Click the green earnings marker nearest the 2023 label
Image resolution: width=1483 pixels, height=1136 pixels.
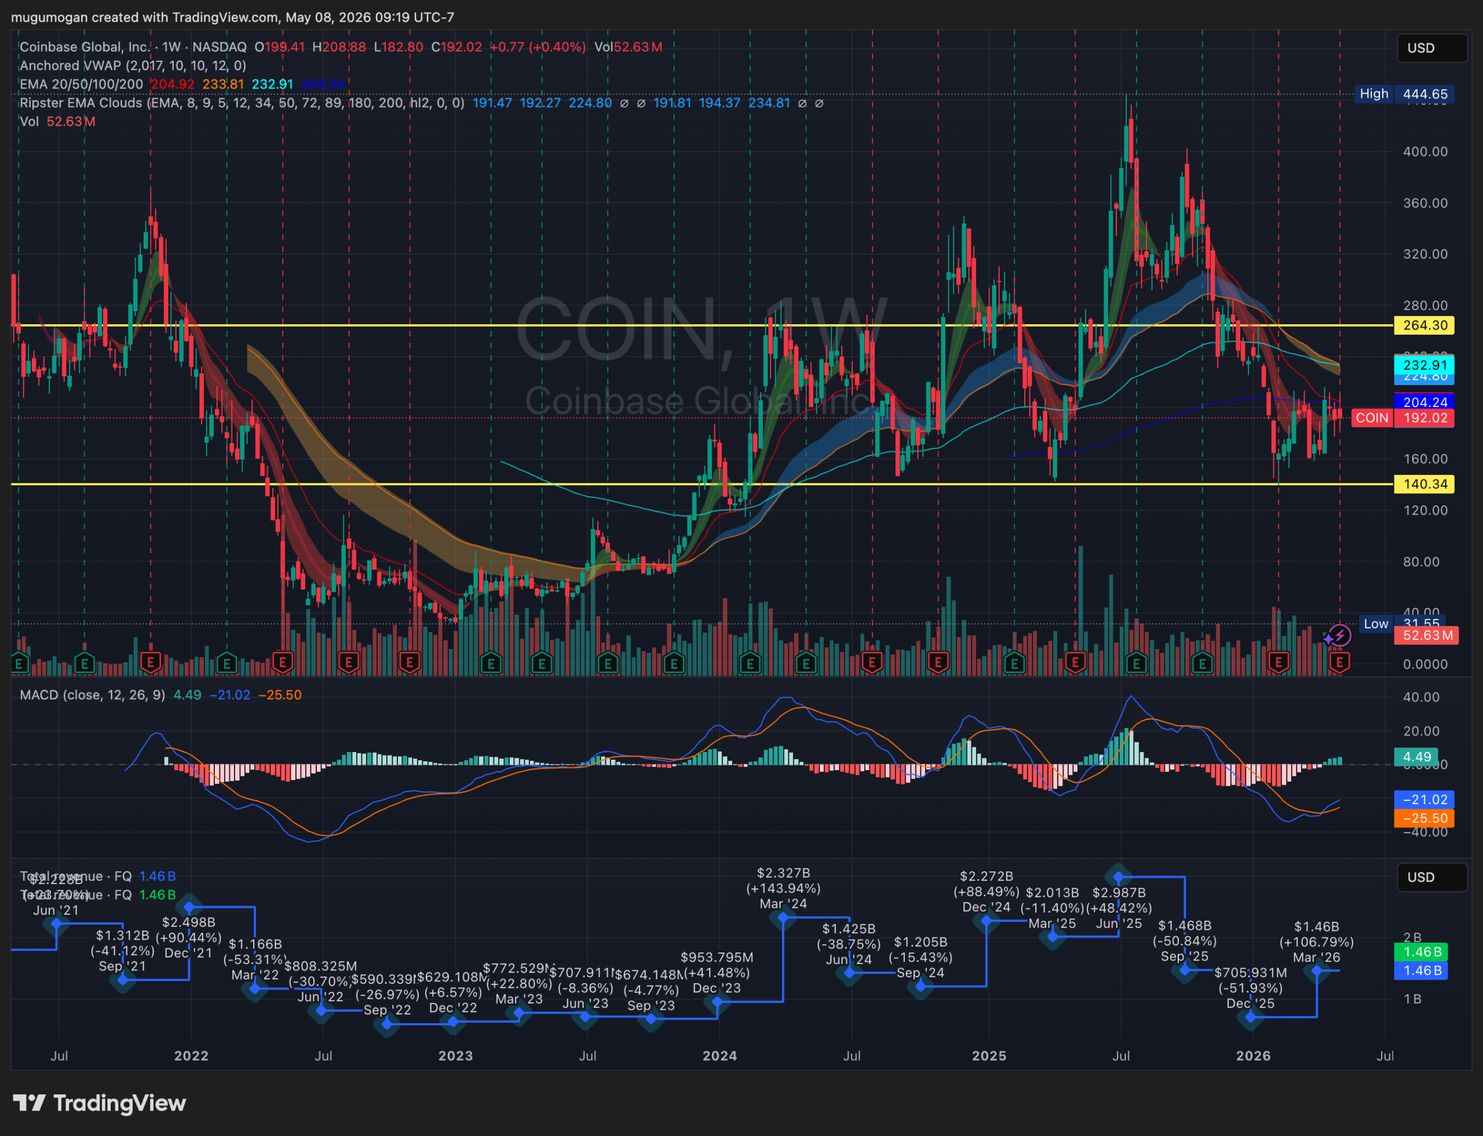(x=491, y=662)
